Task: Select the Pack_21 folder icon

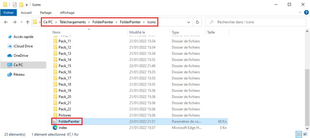Action: pos(55,103)
